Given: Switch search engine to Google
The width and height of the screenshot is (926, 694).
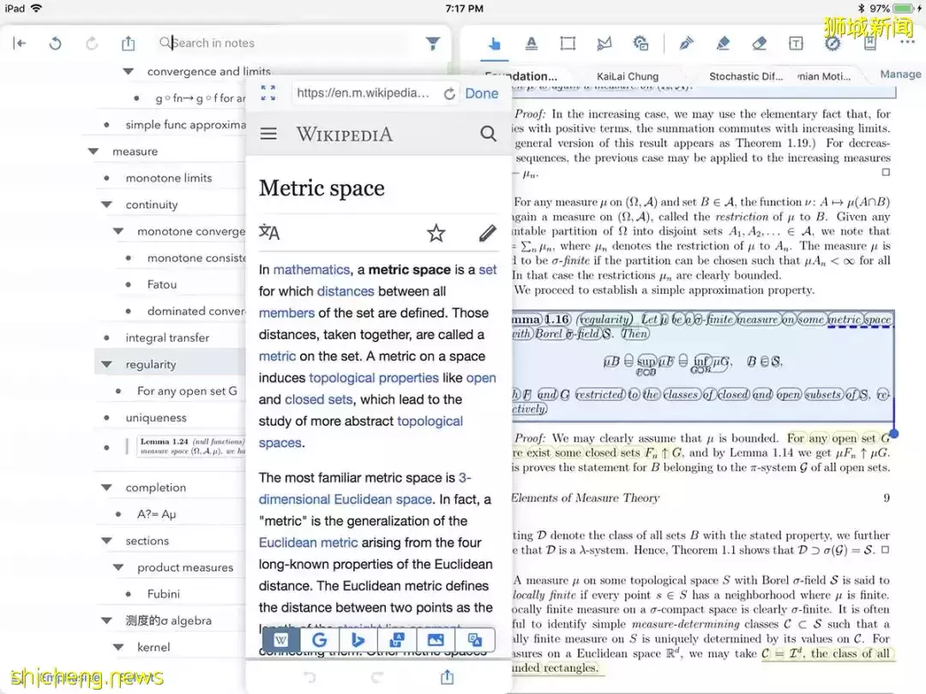Looking at the screenshot, I should 319,639.
